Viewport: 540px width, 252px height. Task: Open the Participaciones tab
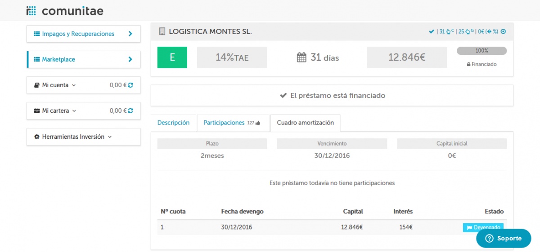point(224,123)
